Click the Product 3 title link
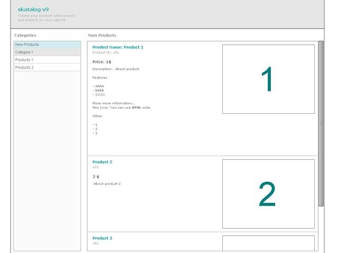The height and width of the screenshot is (253, 338). pyautogui.click(x=102, y=238)
